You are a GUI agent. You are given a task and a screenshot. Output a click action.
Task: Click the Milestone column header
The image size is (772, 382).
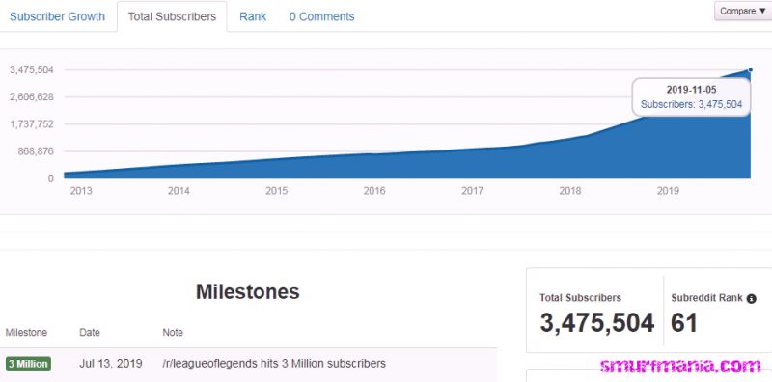(x=26, y=333)
